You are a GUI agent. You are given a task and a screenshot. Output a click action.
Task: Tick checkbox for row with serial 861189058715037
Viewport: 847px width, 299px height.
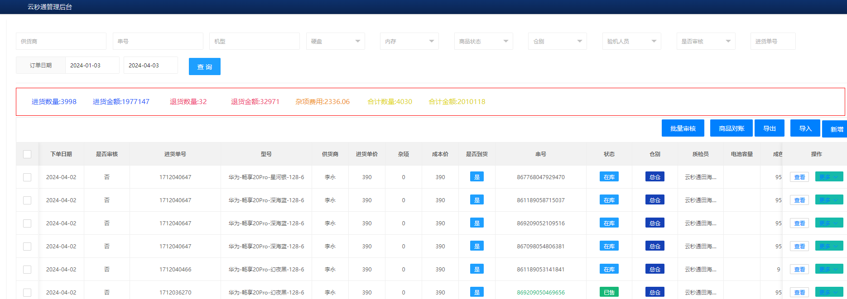pyautogui.click(x=27, y=200)
